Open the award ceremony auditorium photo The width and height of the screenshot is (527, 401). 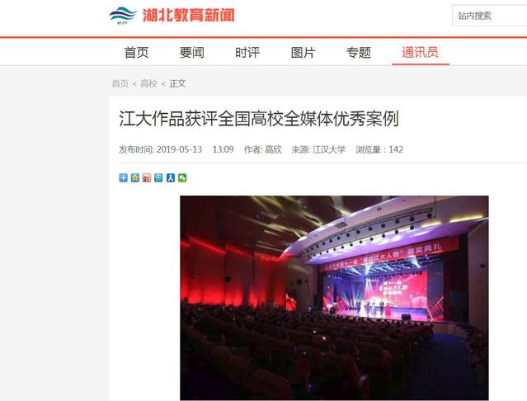[334, 298]
